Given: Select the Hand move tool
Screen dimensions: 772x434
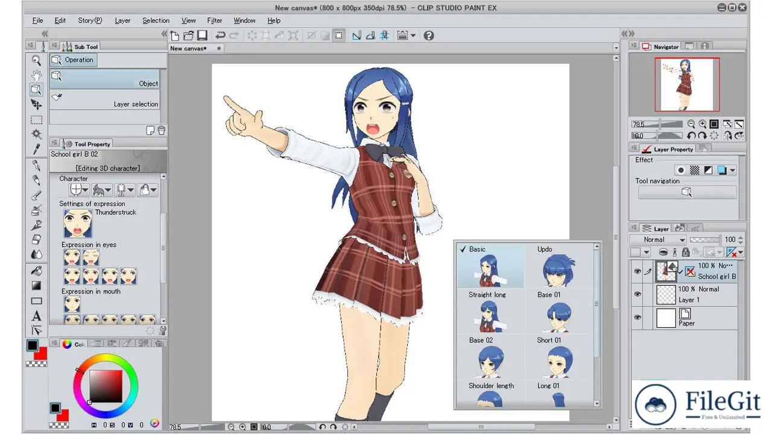Looking at the screenshot, I should (36, 75).
